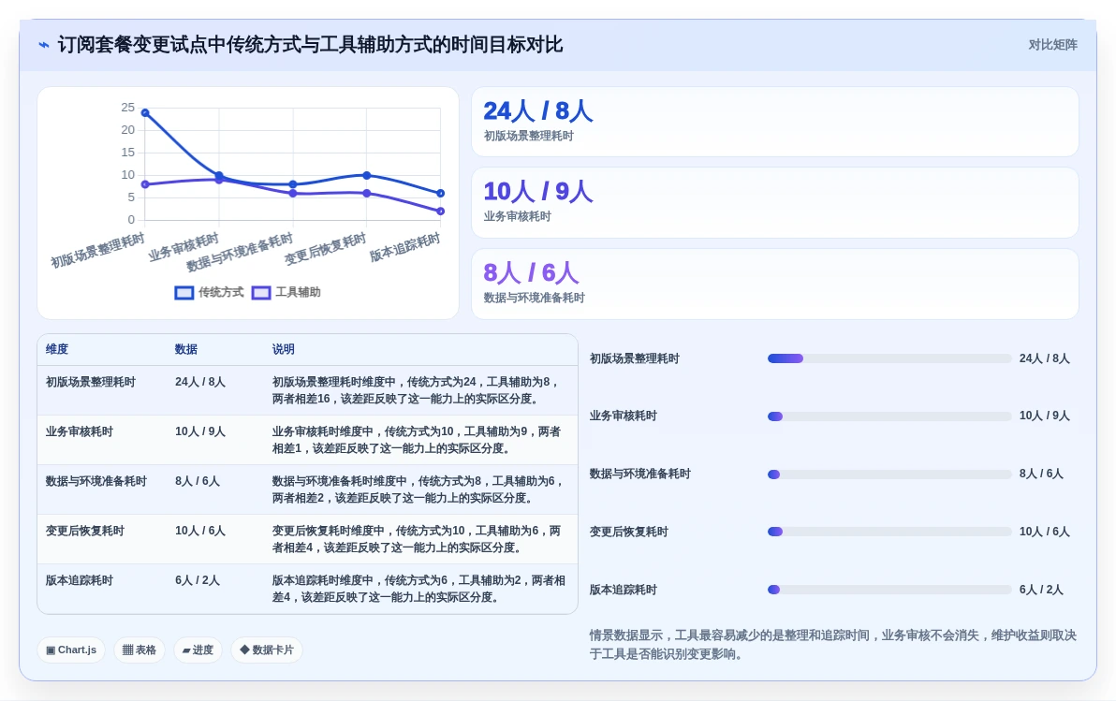This screenshot has height=701, width=1116.
Task: Toggle the 传统方式 legend swatch
Action: [184, 293]
